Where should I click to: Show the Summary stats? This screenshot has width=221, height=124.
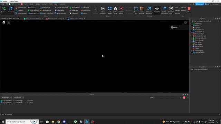[x=183, y=10]
